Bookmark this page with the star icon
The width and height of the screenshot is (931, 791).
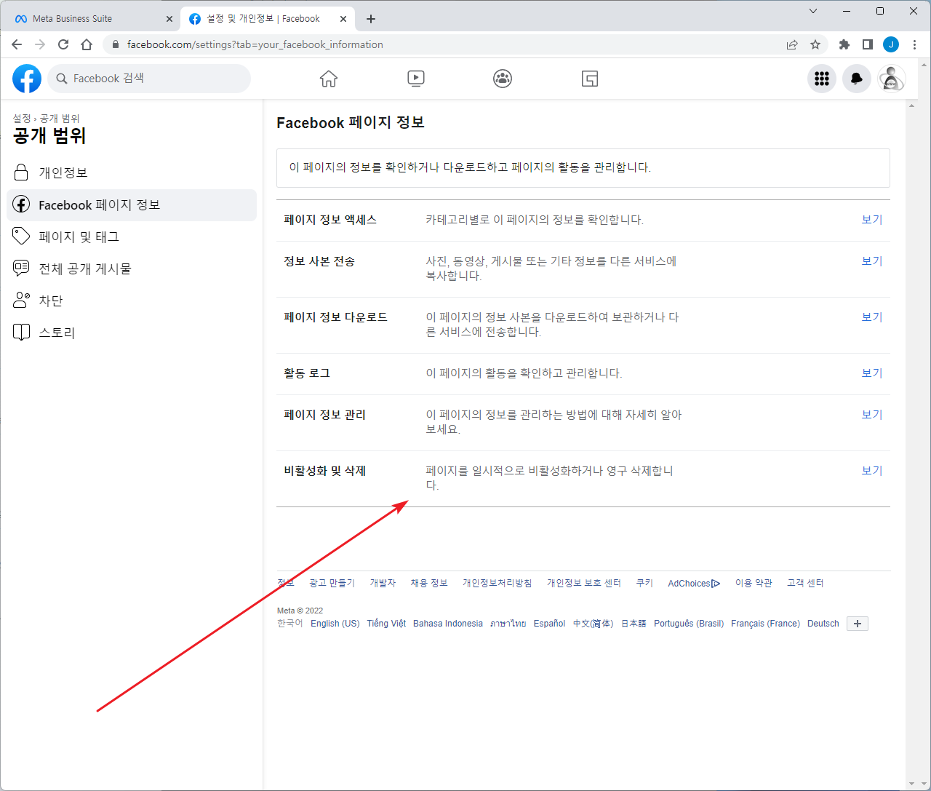[815, 44]
